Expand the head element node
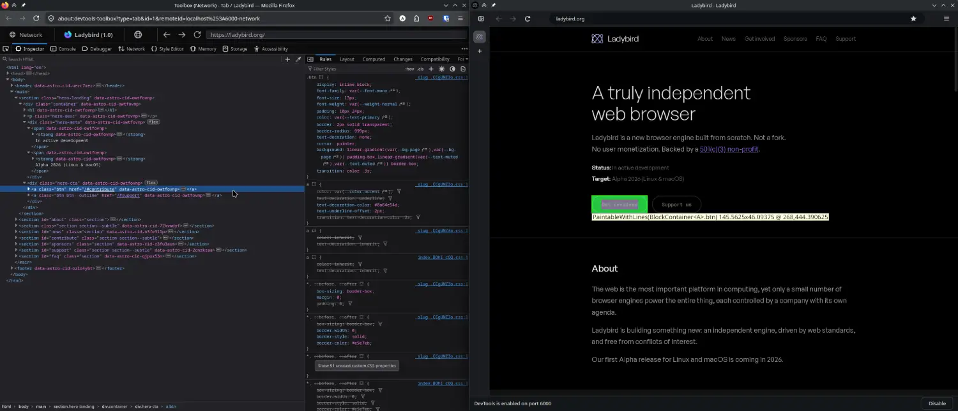Viewport: 958px width, 411px height. [8, 73]
